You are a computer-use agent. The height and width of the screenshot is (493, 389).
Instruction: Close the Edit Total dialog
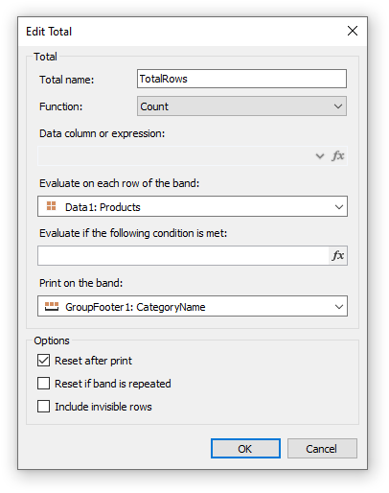[353, 31]
